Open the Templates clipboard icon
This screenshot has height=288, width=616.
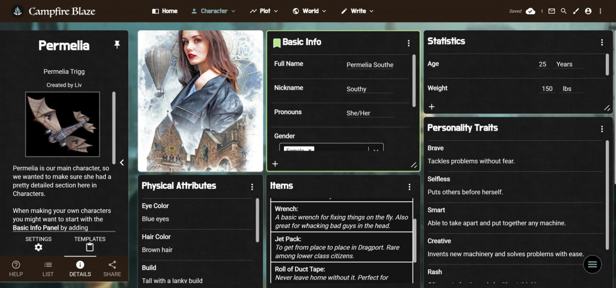(x=90, y=247)
